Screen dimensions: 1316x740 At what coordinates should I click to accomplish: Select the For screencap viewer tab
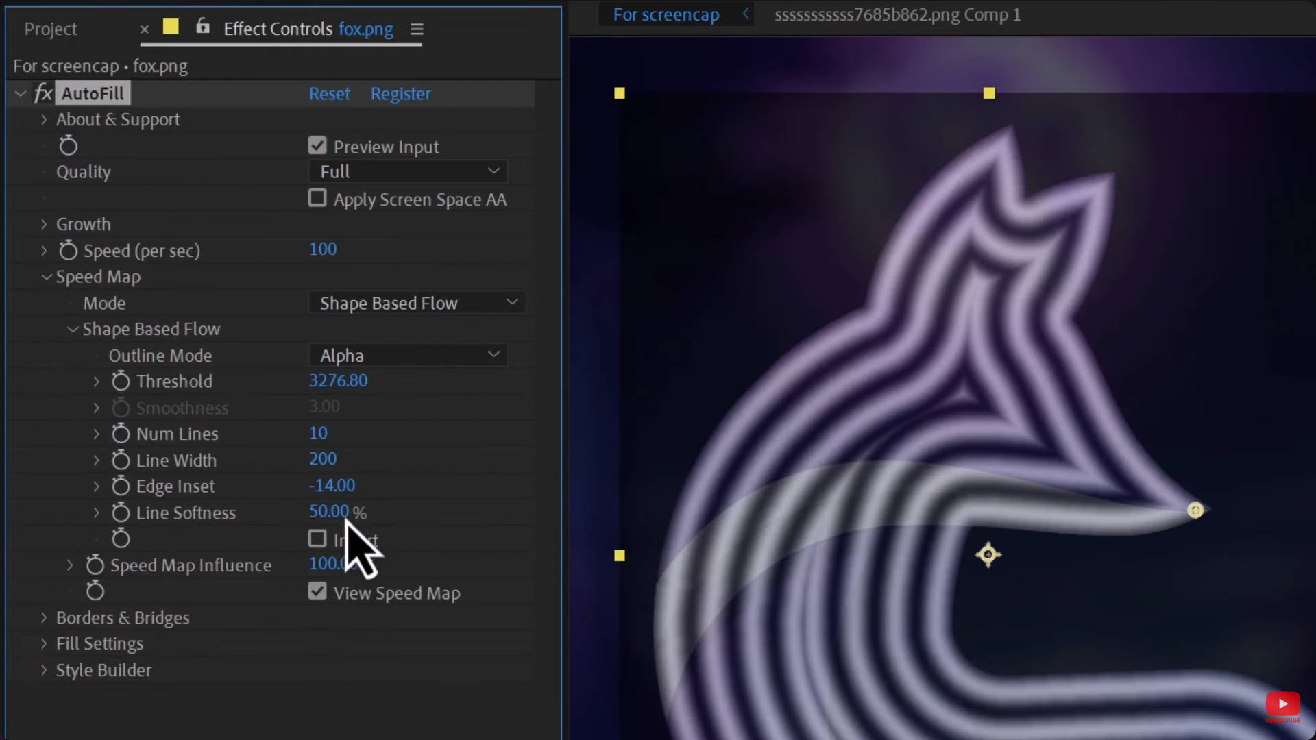pyautogui.click(x=666, y=14)
